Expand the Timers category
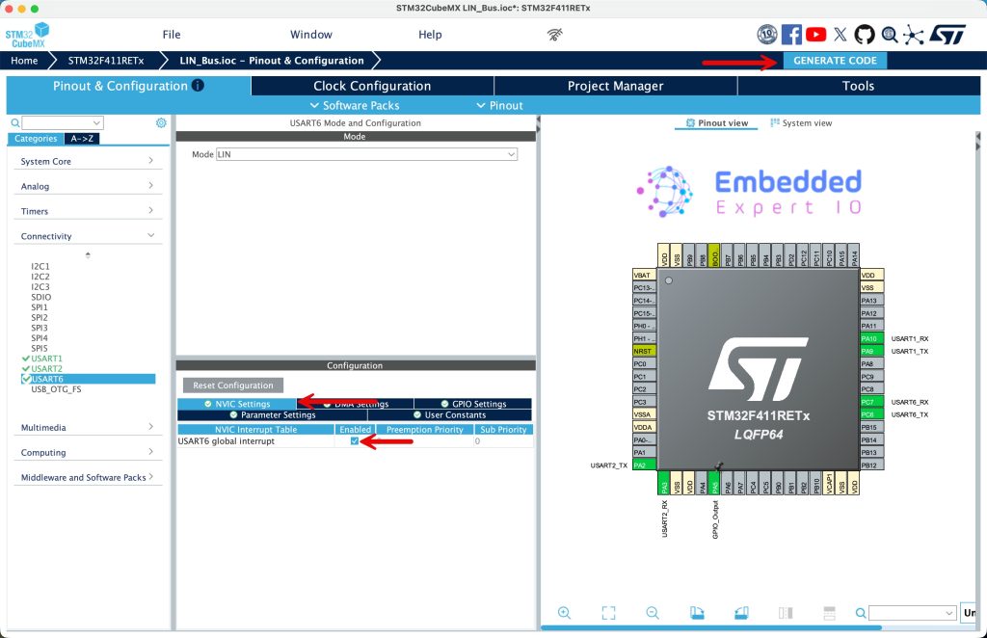 coord(88,211)
